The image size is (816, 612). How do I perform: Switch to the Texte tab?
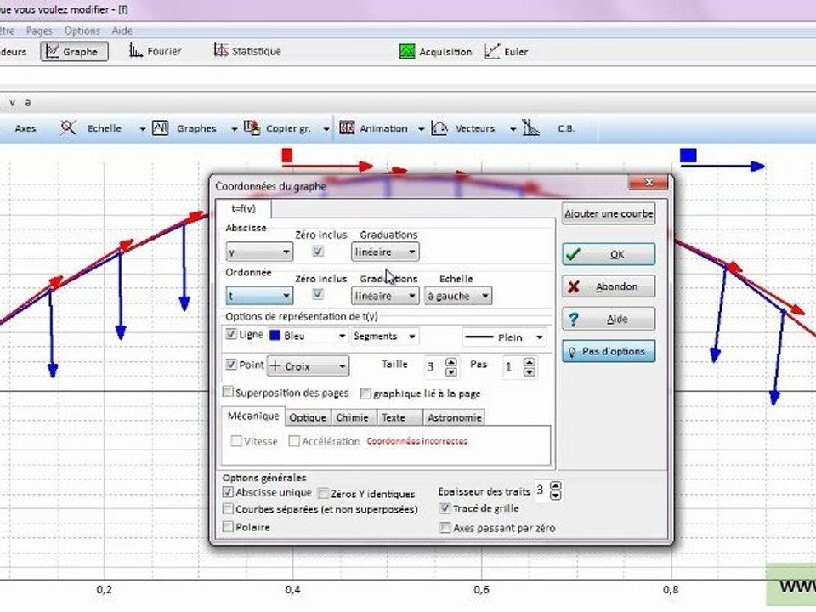click(399, 417)
